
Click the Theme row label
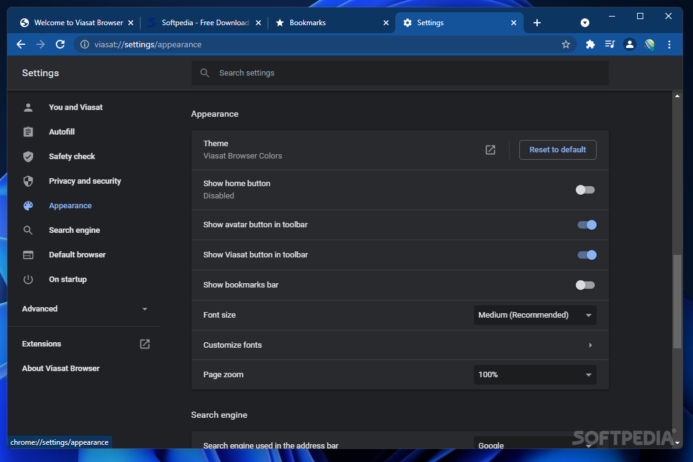click(215, 143)
